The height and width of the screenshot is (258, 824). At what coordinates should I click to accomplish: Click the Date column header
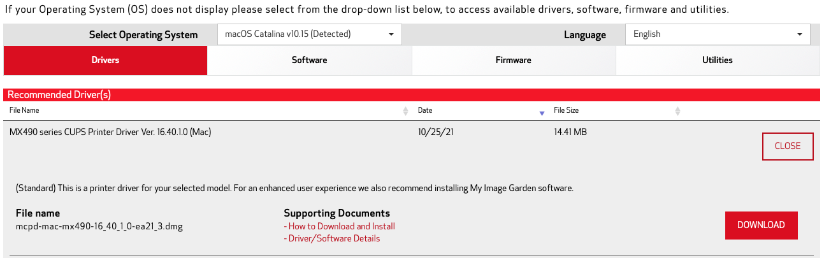(x=425, y=110)
